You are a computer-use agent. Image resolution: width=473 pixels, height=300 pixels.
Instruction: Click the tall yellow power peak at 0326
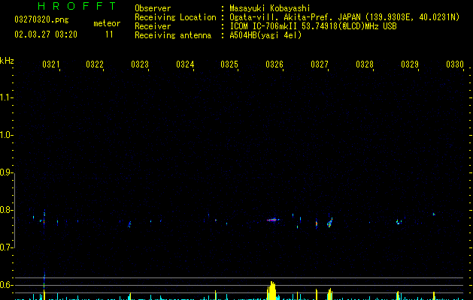(x=271, y=290)
